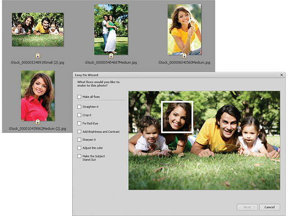Image resolution: width=288 pixels, height=216 pixels.
Task: Click filename iStock_000006040560Medium.jpg
Action: tap(184, 63)
